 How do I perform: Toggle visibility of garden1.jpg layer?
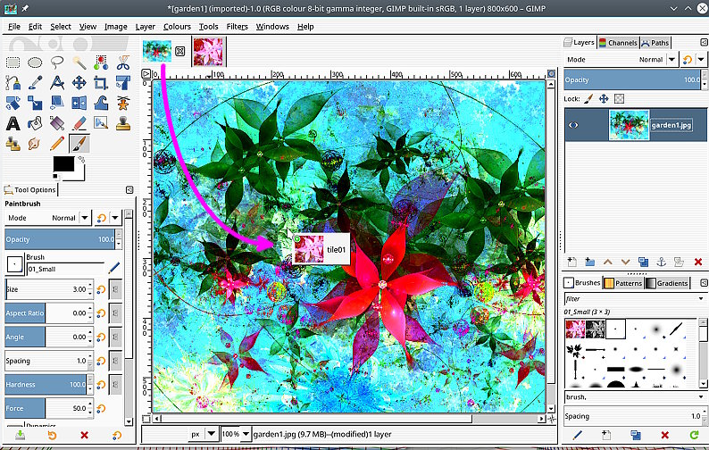573,125
